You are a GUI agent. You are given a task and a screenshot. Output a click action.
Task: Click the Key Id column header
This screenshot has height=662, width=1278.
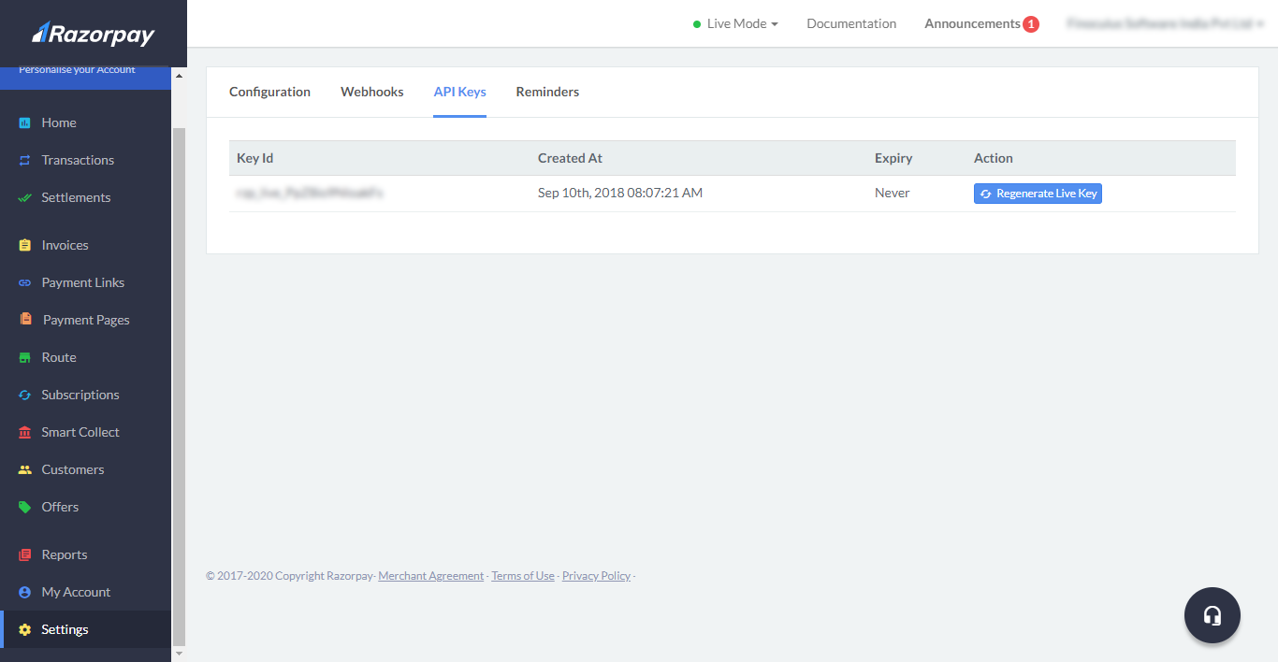click(x=254, y=158)
